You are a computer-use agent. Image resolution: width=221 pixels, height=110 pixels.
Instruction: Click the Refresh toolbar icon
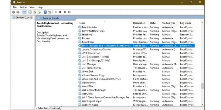coord(35,12)
